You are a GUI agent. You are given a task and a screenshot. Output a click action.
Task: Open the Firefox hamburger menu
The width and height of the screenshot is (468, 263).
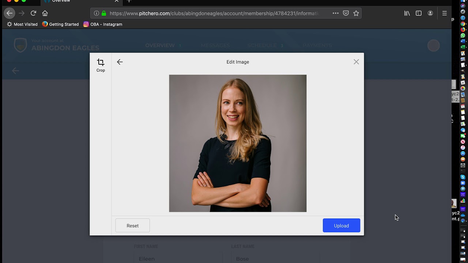pyautogui.click(x=445, y=13)
